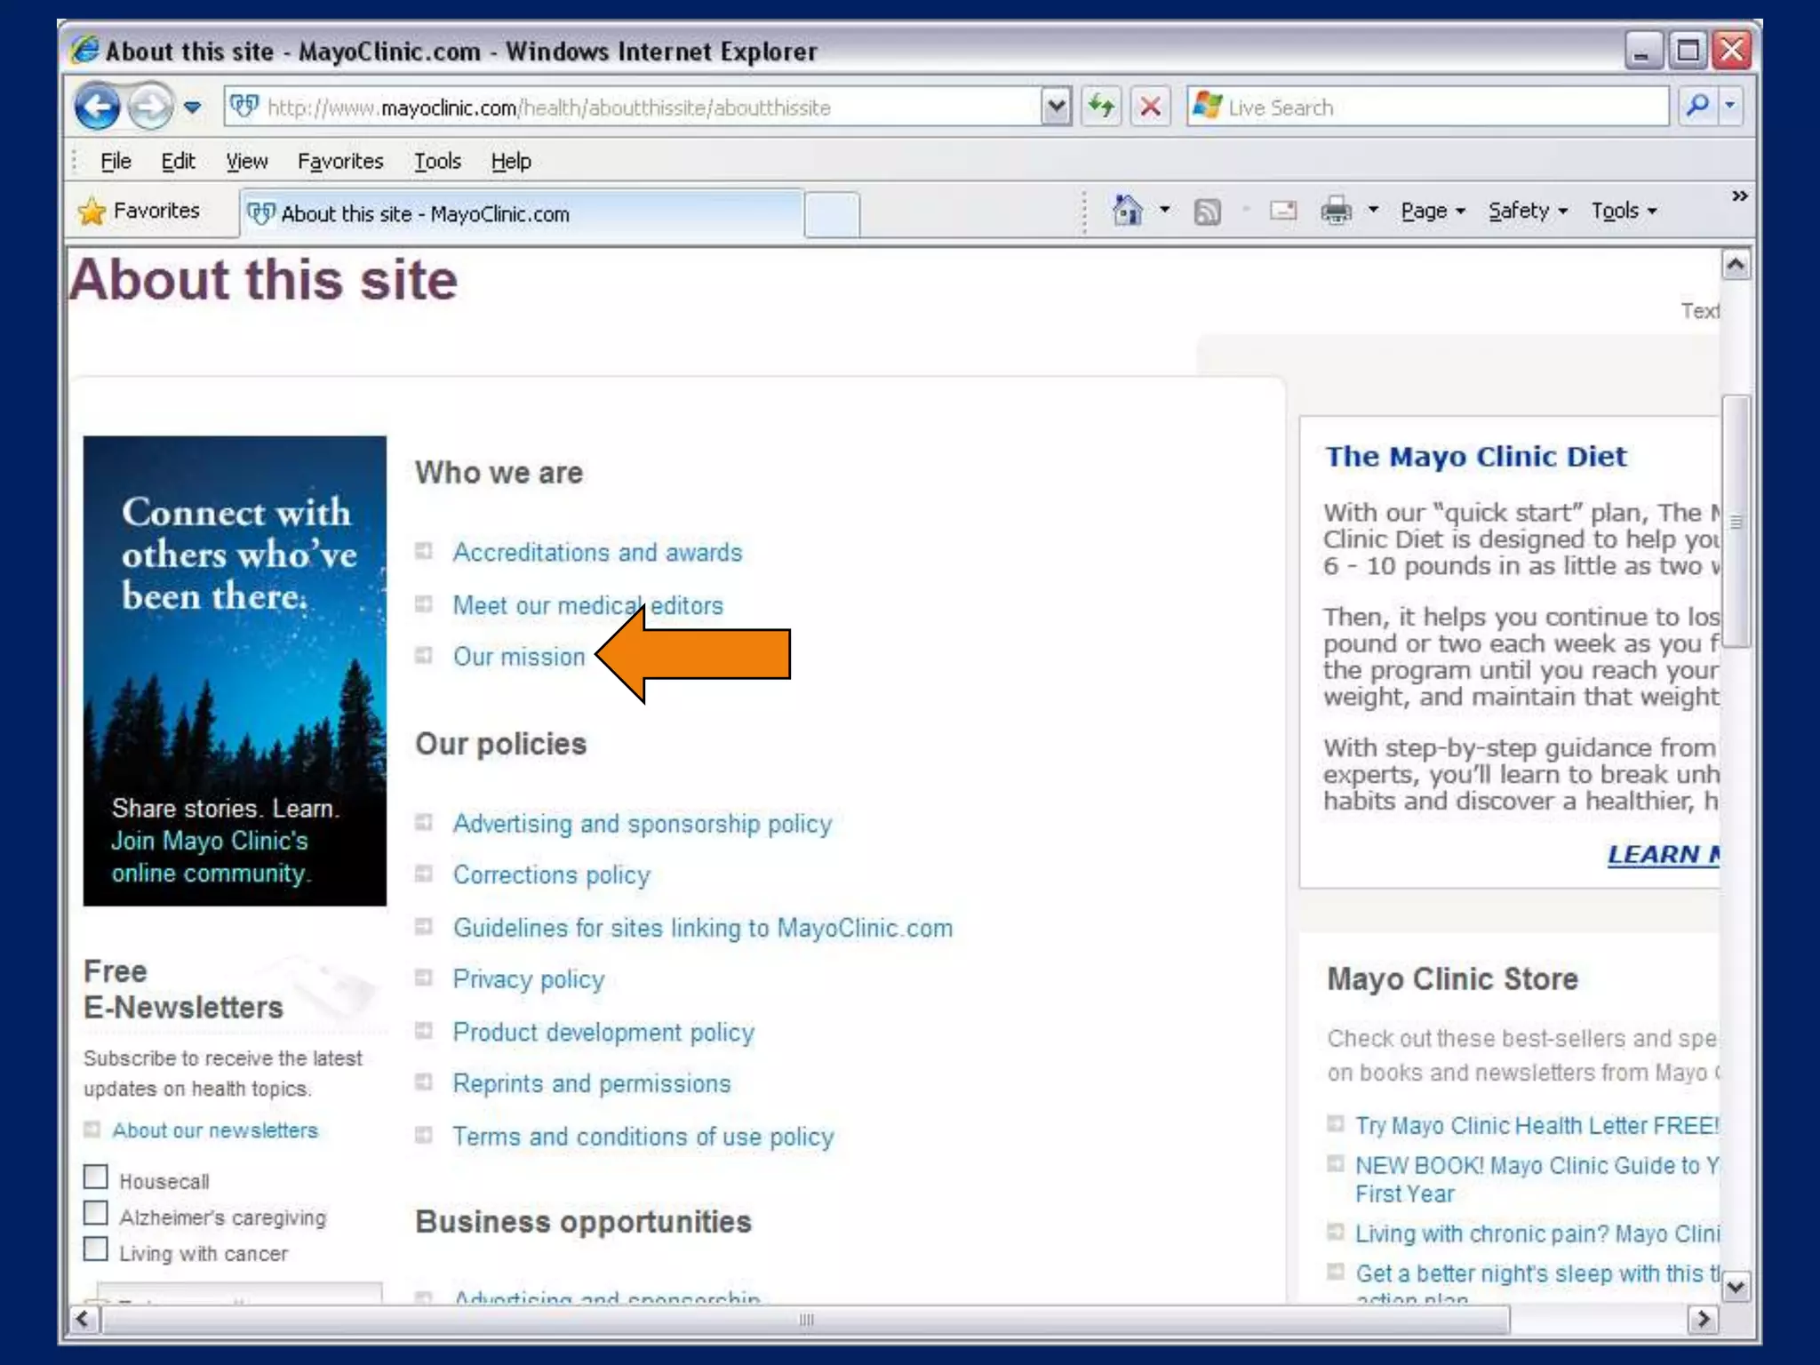Click the search magnifier icon
The height and width of the screenshot is (1365, 1820).
coord(1697,107)
